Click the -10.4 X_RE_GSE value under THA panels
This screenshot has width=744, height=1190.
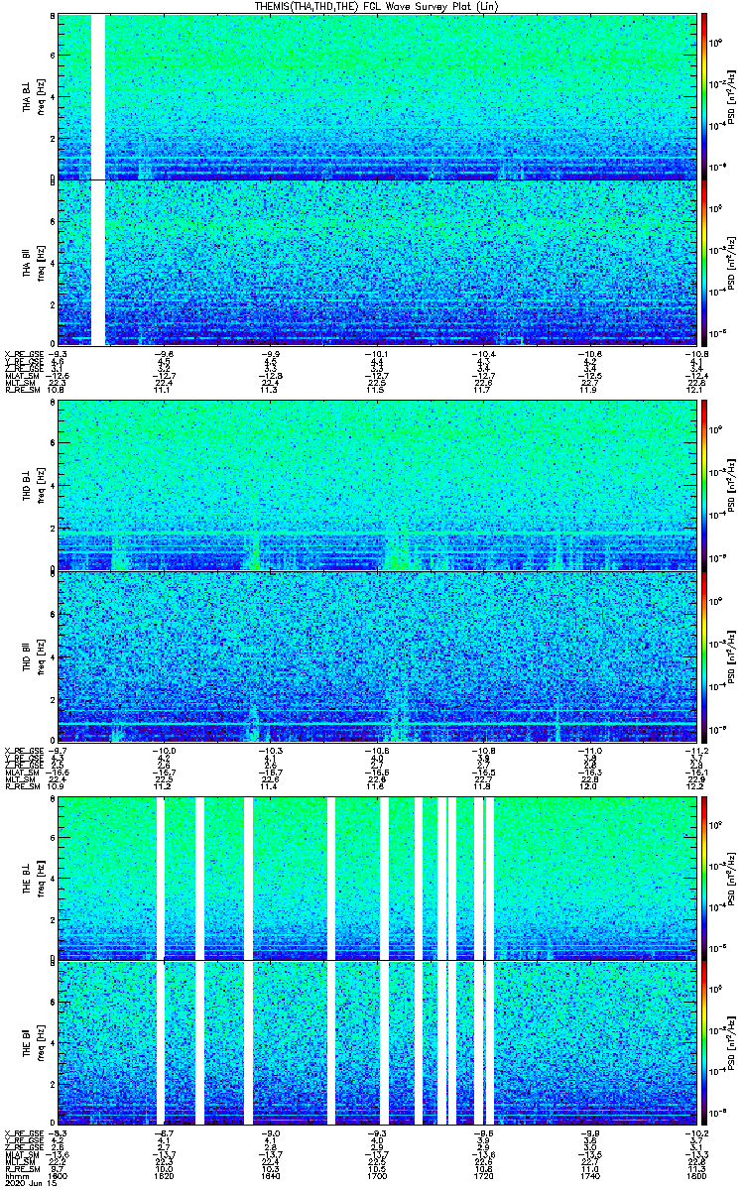click(484, 353)
